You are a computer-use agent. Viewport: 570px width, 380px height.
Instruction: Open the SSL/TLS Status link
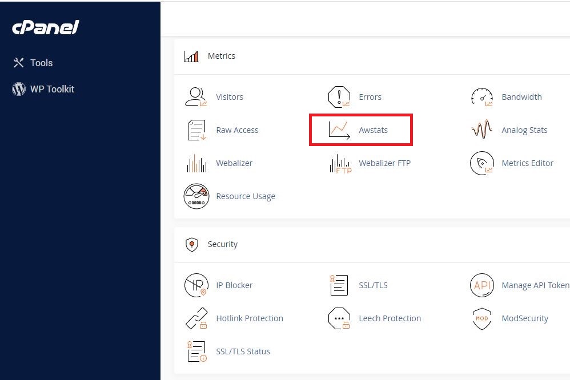(x=243, y=351)
